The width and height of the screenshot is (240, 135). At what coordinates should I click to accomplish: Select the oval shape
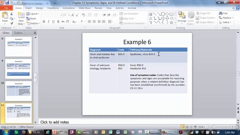tap(167, 14)
